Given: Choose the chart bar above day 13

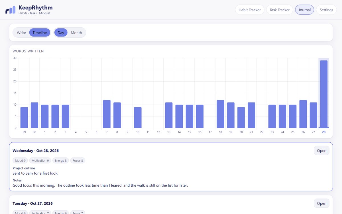Looking at the screenshot, I should tap(169, 115).
